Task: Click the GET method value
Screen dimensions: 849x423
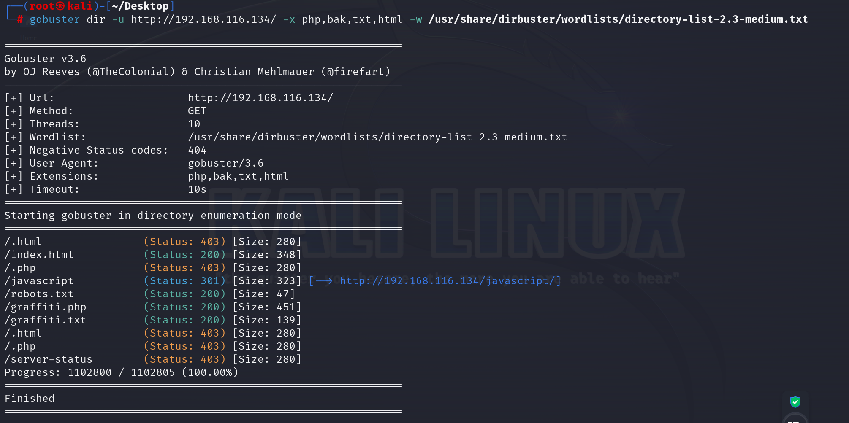Action: tap(197, 111)
